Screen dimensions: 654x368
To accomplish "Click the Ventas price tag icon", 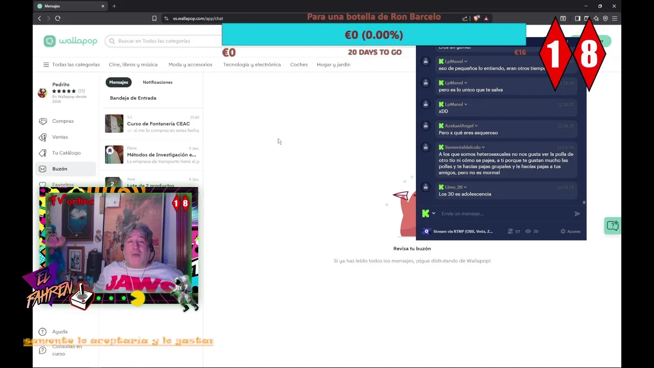I will coord(42,137).
